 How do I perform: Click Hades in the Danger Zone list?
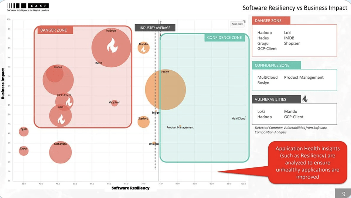point(263,38)
